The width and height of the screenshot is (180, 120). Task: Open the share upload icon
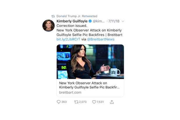click(x=112, y=102)
